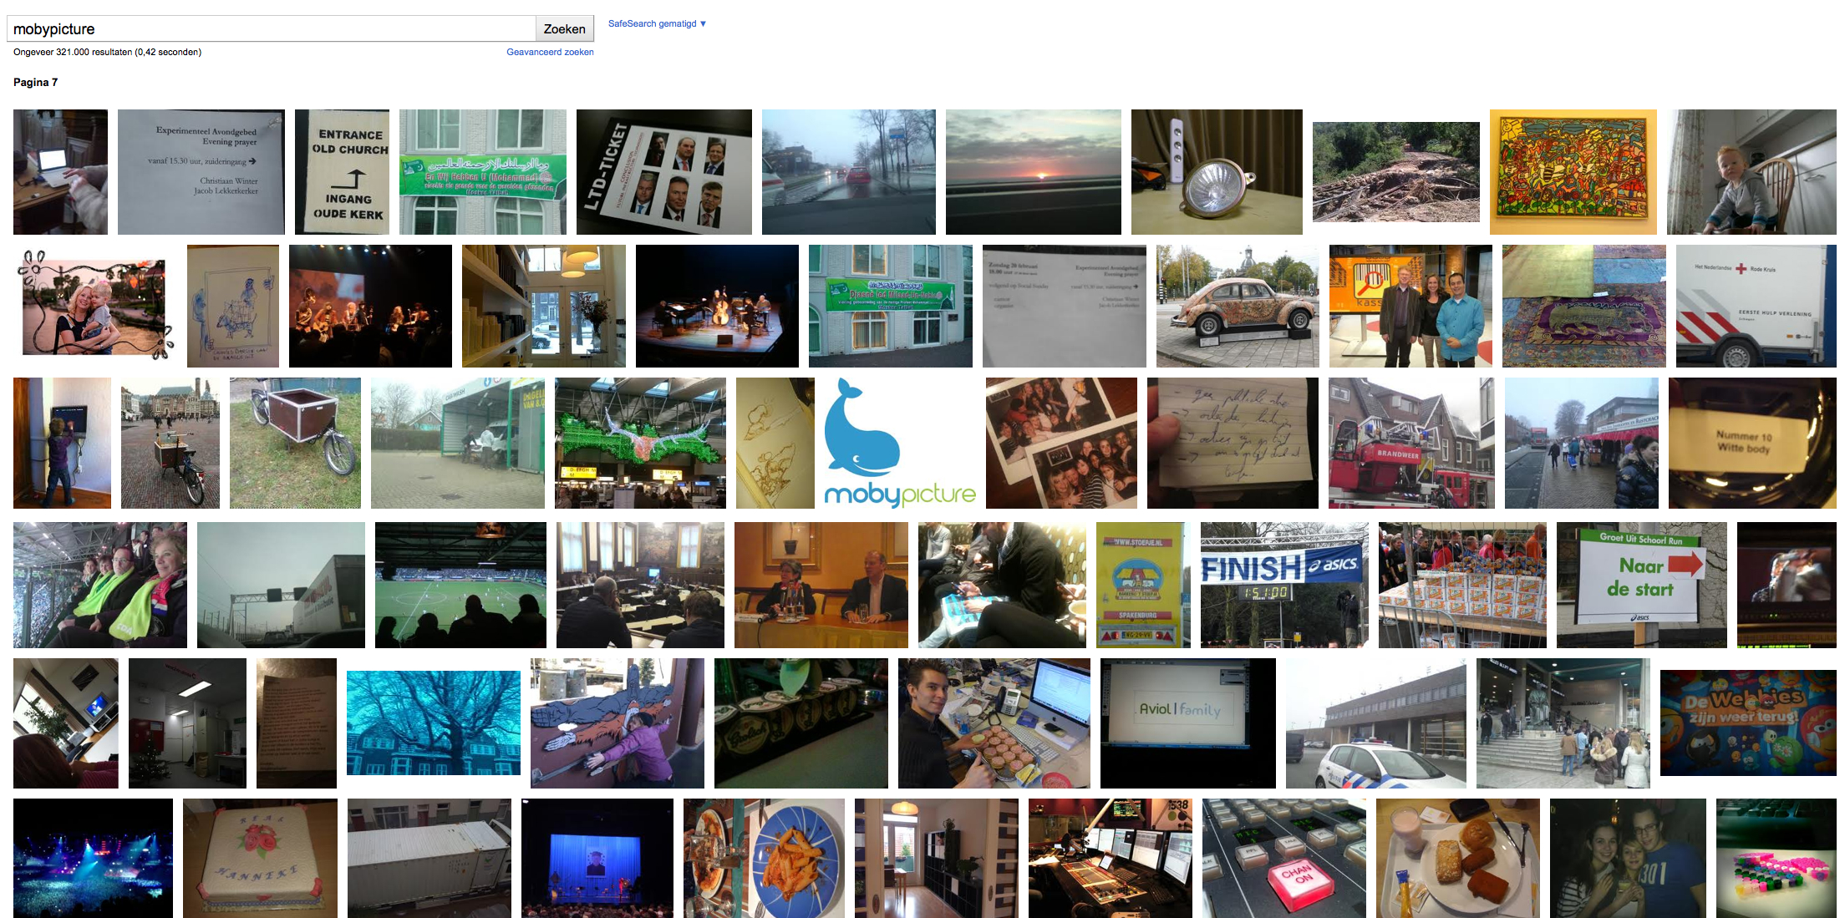Open the ENTRANCE OLD CHURCH sign thumbnail
This screenshot has width=1845, height=918.
pos(342,171)
